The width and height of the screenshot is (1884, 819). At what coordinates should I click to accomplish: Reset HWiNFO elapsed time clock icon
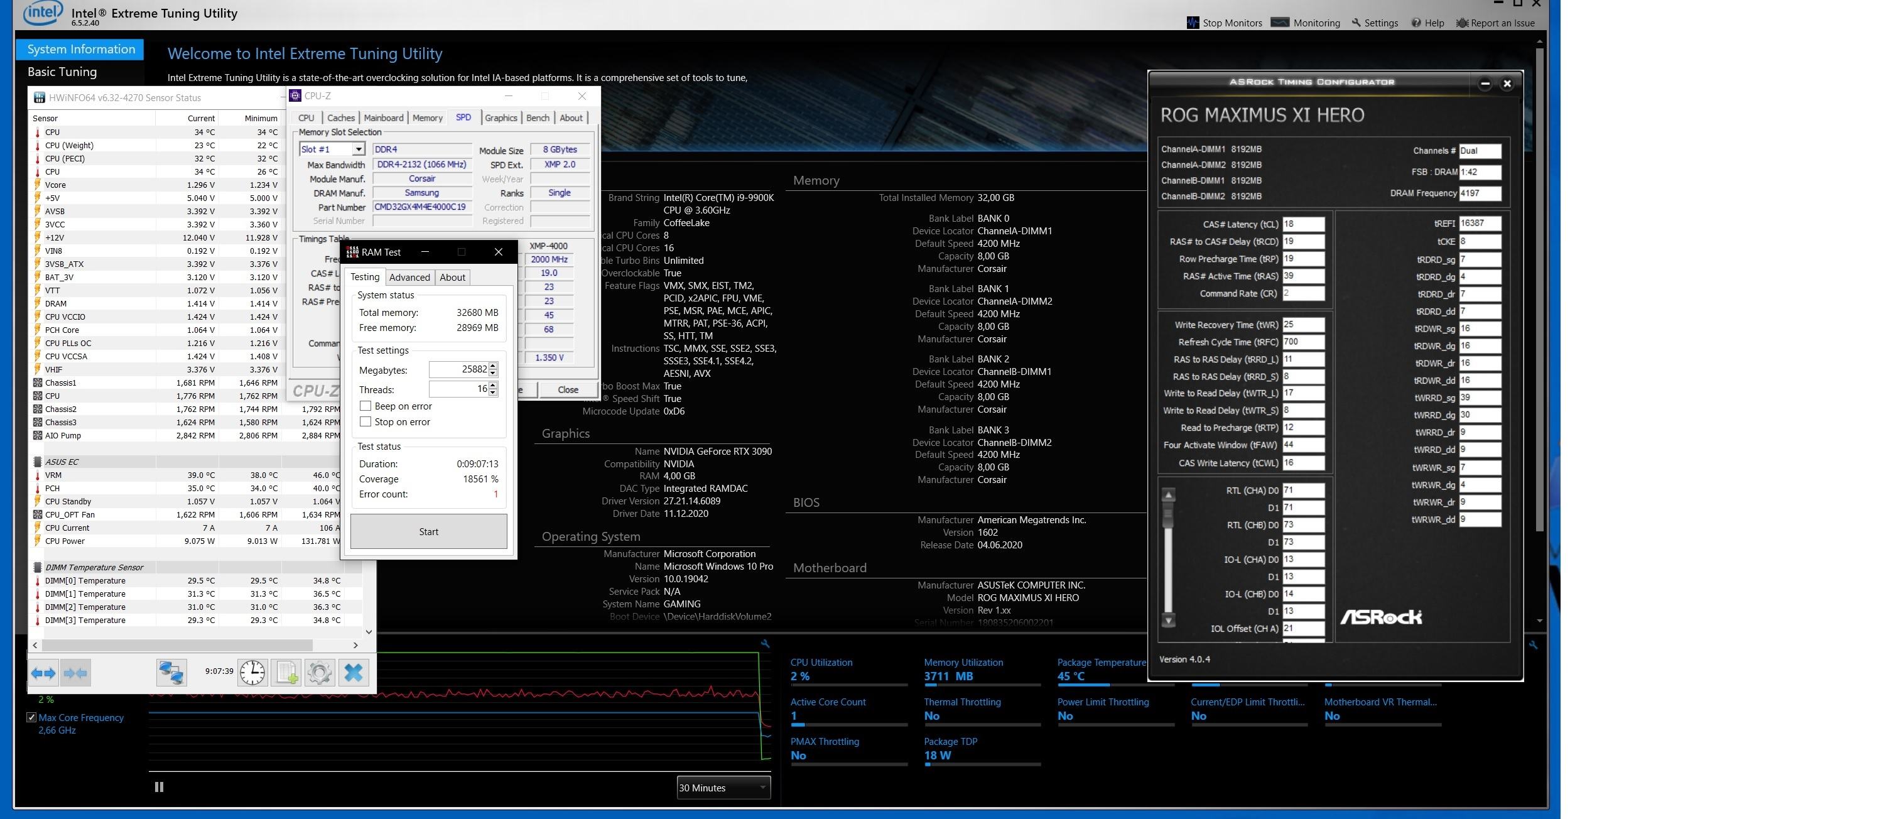tap(252, 673)
